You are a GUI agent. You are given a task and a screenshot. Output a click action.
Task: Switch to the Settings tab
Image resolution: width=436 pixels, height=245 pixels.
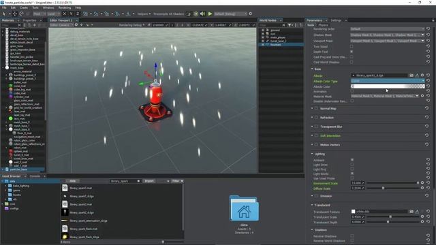(336, 20)
